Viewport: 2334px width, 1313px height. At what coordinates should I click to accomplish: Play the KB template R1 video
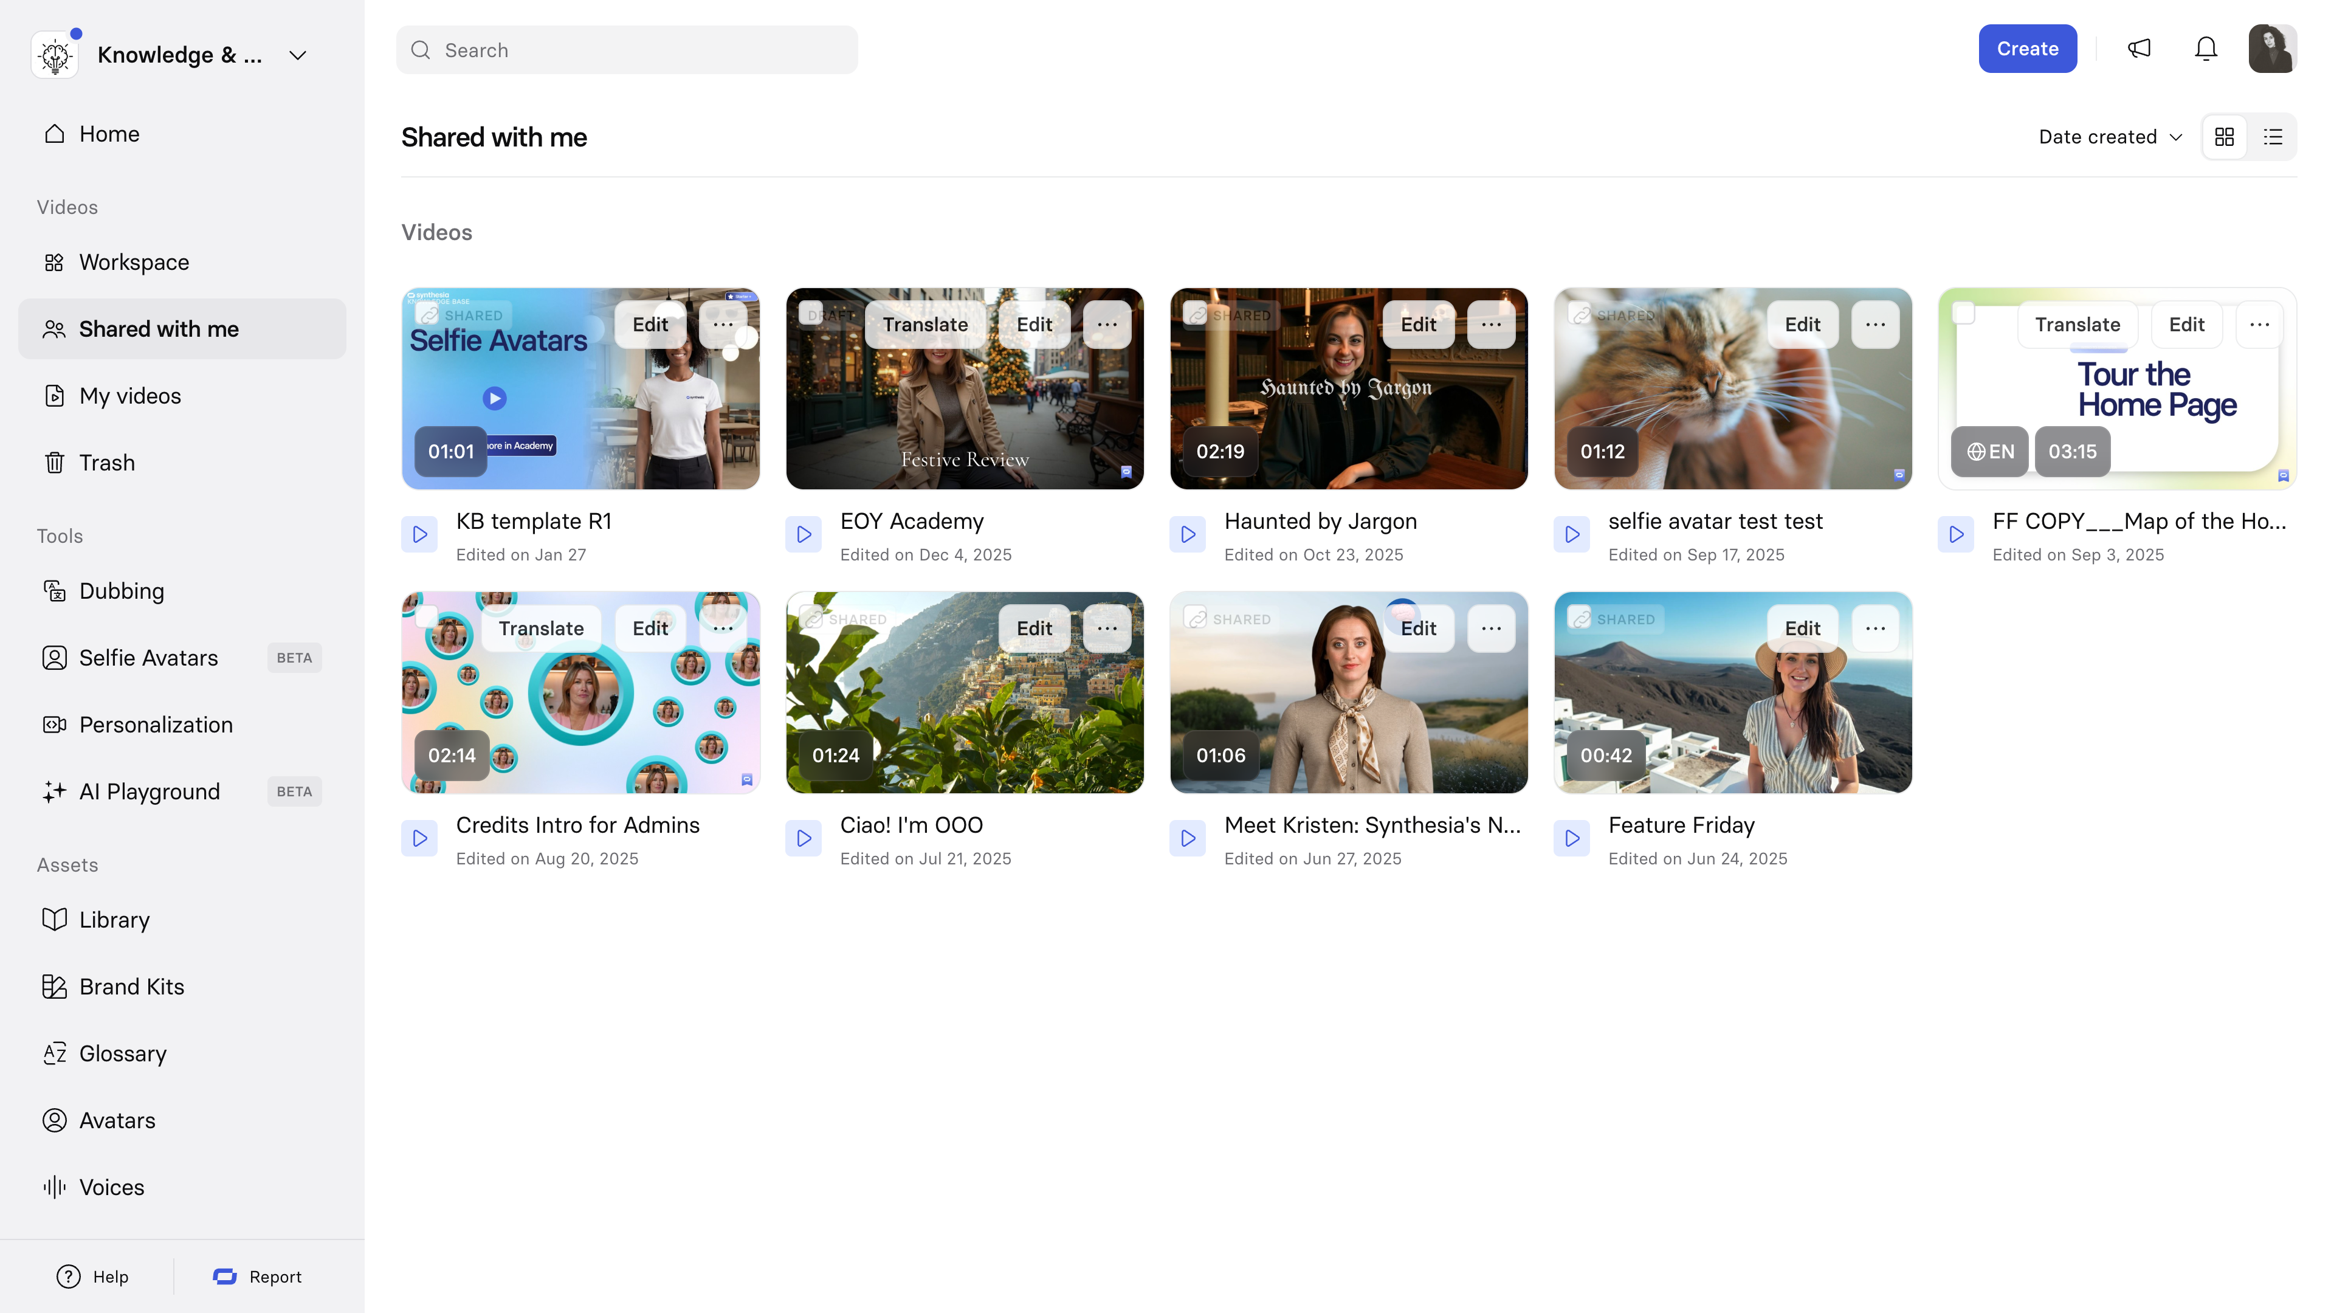click(x=419, y=535)
